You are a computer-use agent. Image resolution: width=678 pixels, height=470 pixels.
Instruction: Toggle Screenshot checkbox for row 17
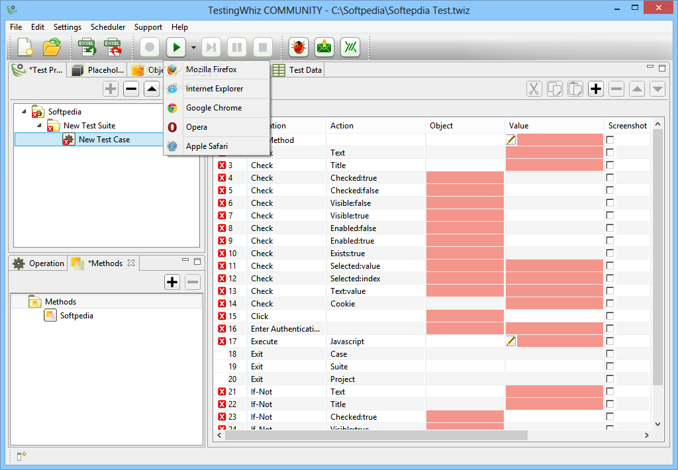click(610, 341)
